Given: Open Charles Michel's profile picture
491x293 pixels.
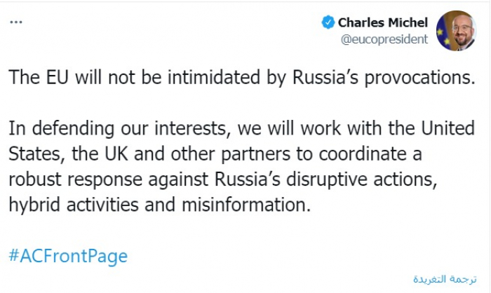Looking at the screenshot, I should tap(456, 30).
